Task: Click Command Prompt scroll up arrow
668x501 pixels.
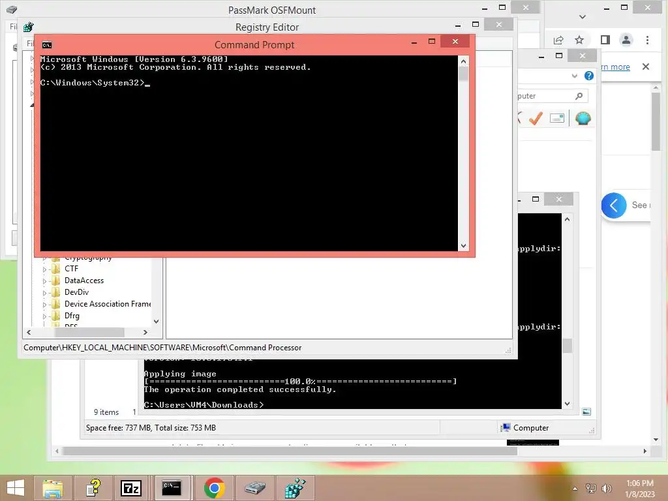Action: click(x=464, y=61)
